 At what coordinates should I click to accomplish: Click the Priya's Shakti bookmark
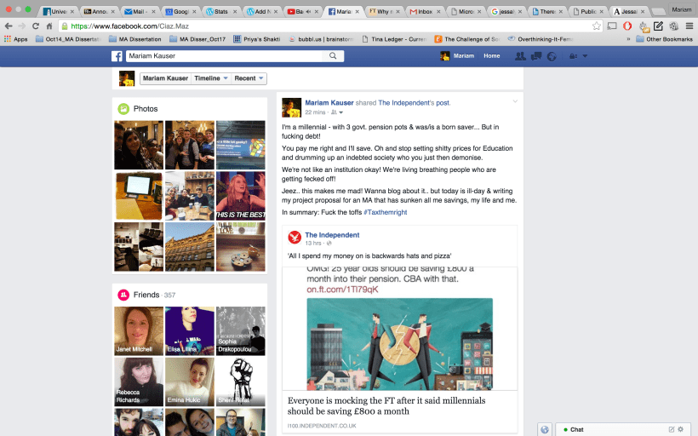tap(257, 39)
